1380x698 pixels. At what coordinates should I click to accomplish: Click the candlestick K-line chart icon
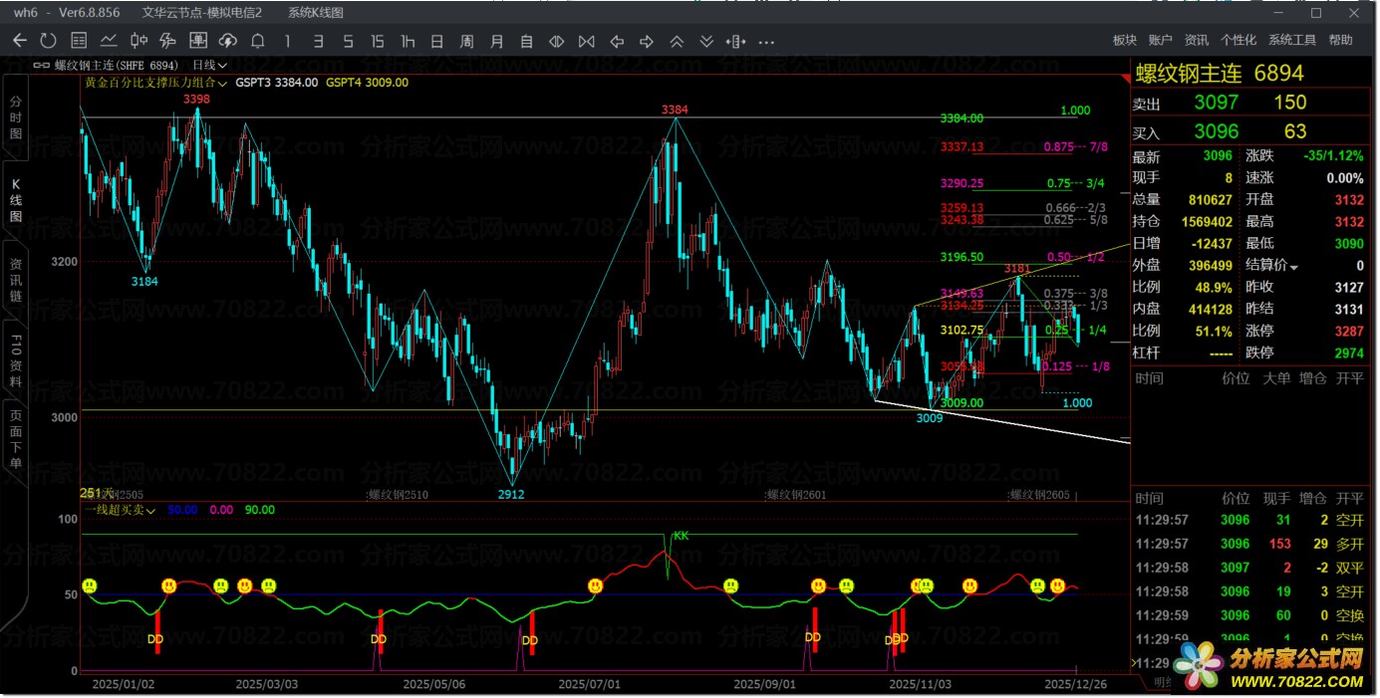point(138,41)
